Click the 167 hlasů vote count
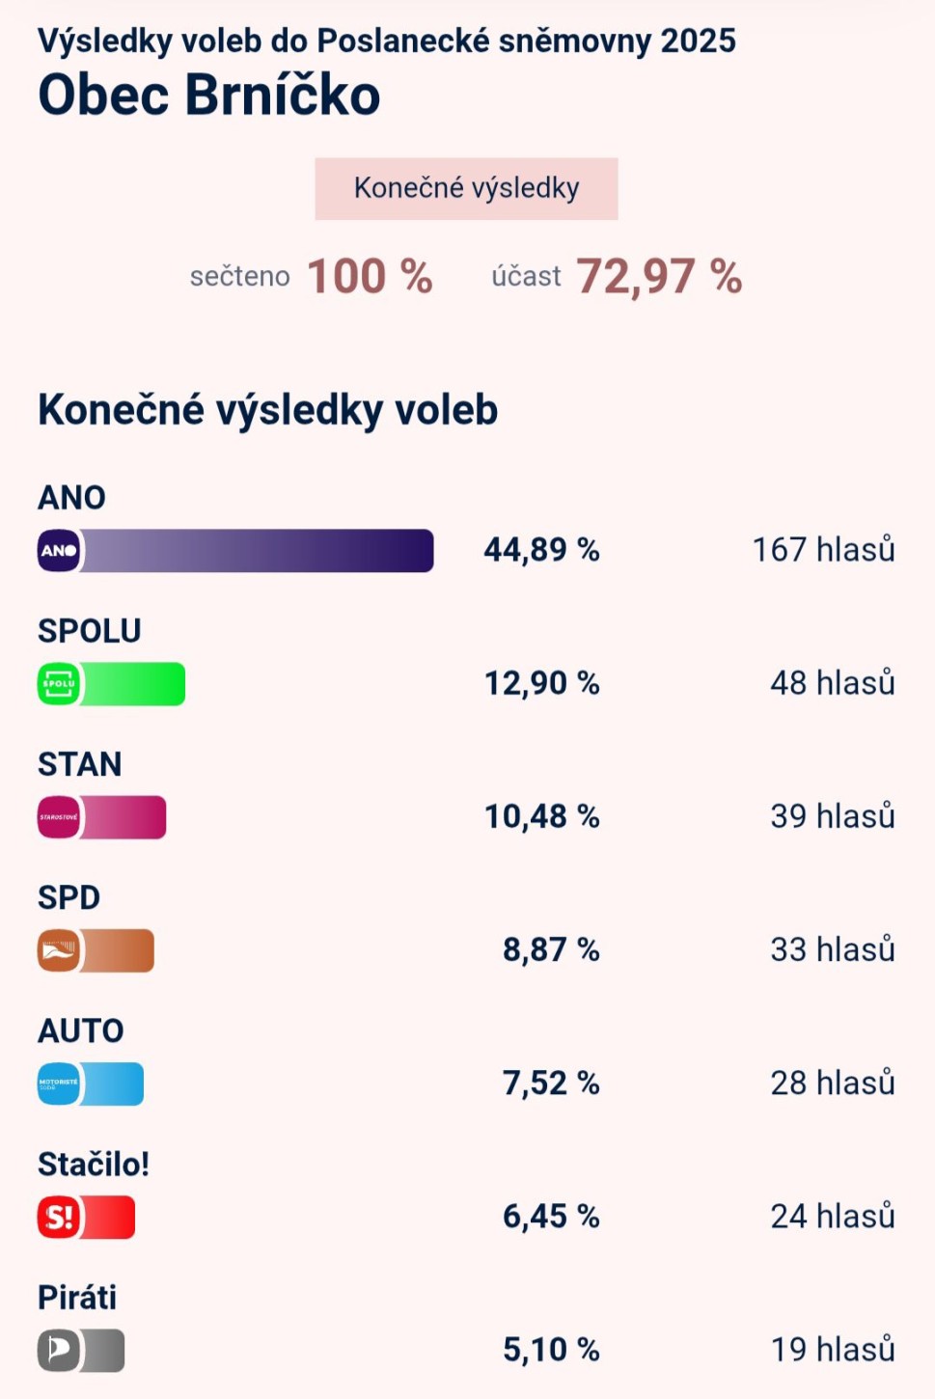 click(x=823, y=550)
